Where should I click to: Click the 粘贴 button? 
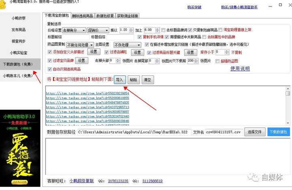pos(133,80)
